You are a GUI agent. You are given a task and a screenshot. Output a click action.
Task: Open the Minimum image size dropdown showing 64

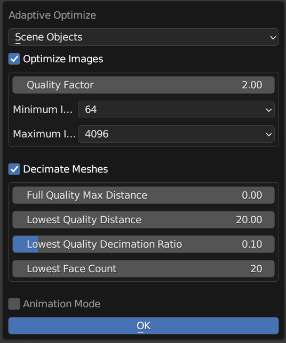tap(176, 109)
